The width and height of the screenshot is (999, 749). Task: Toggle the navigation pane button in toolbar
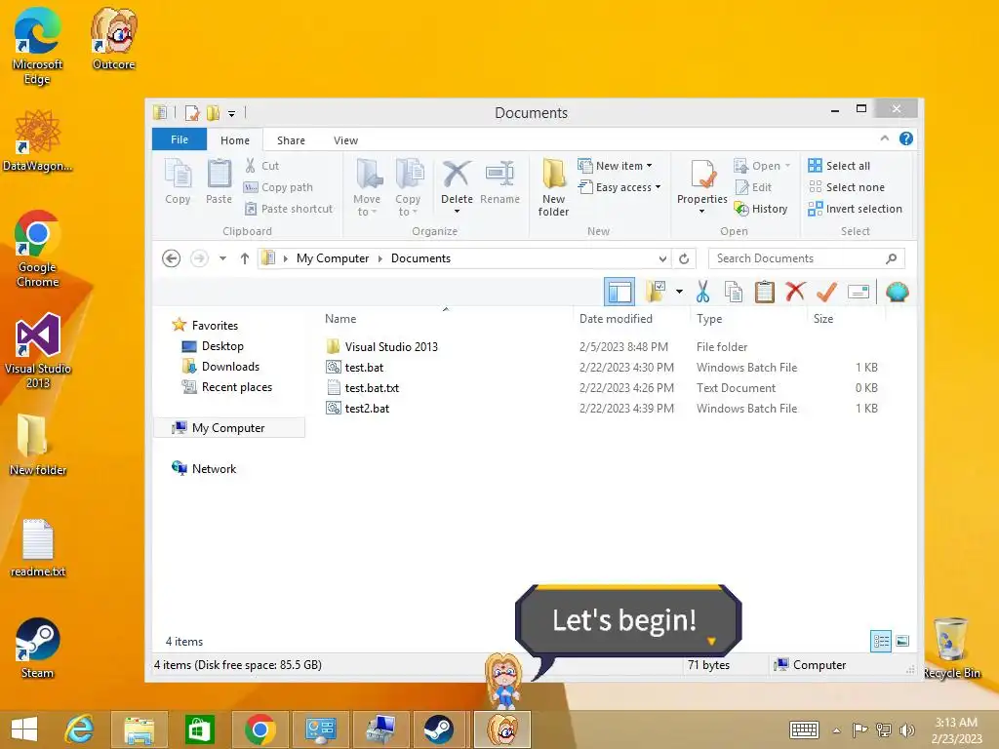(619, 292)
